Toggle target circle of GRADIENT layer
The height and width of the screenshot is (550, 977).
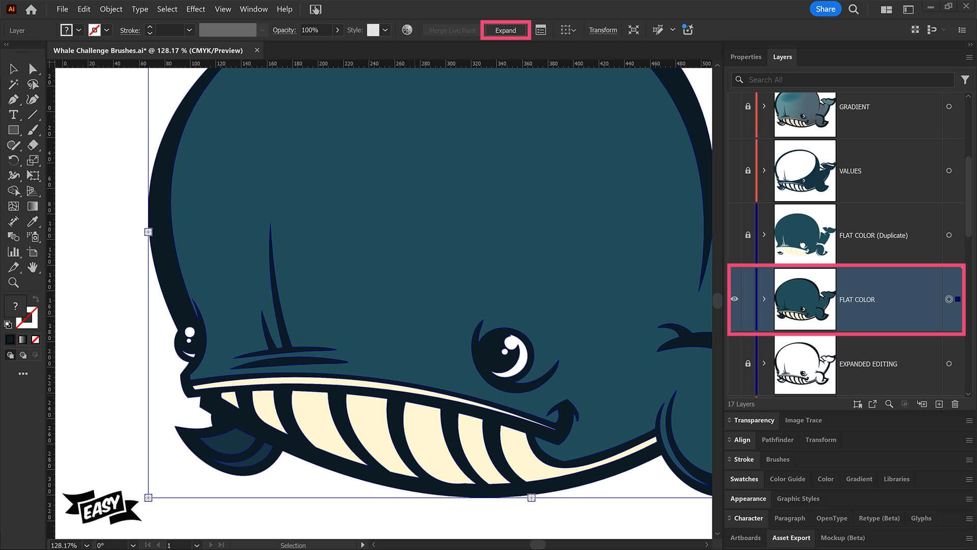tap(949, 106)
